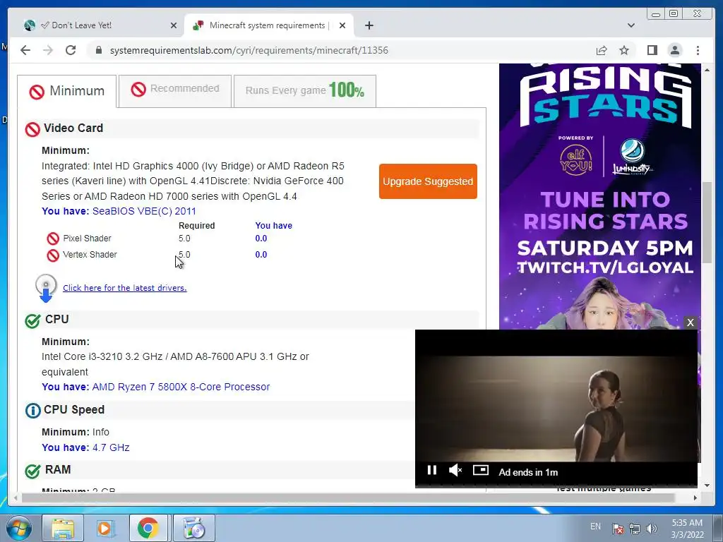This screenshot has height=542, width=723.
Task: Click the Pixel Shader fail icon
Action: click(x=53, y=239)
